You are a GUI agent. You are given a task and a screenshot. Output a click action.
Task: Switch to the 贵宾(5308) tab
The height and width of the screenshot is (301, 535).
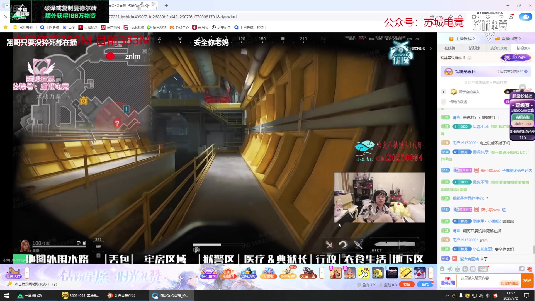point(498,48)
